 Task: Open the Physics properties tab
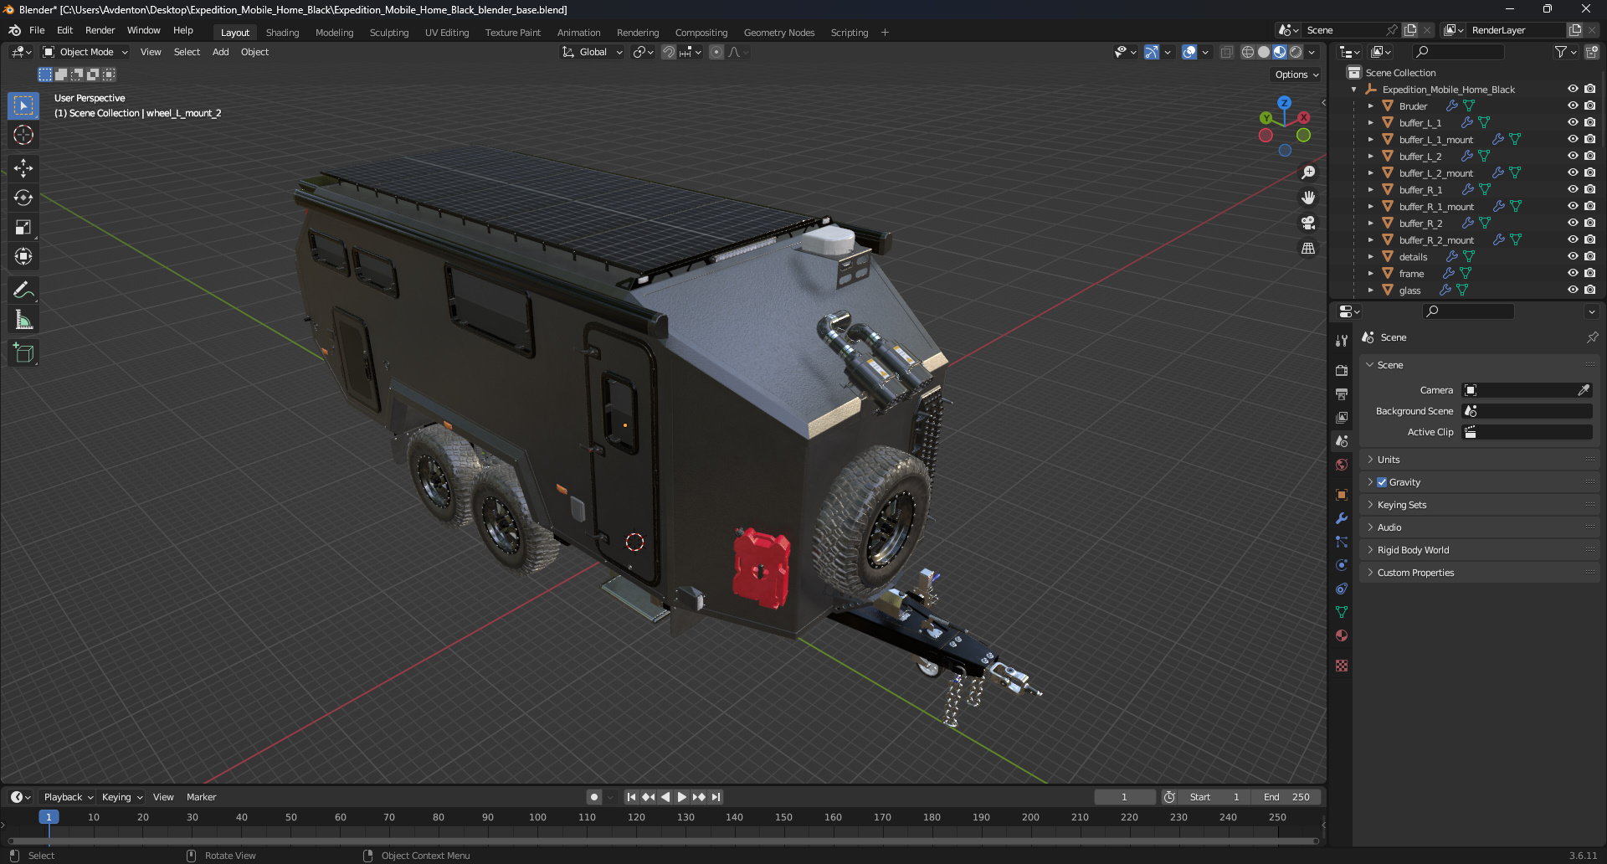click(x=1342, y=565)
